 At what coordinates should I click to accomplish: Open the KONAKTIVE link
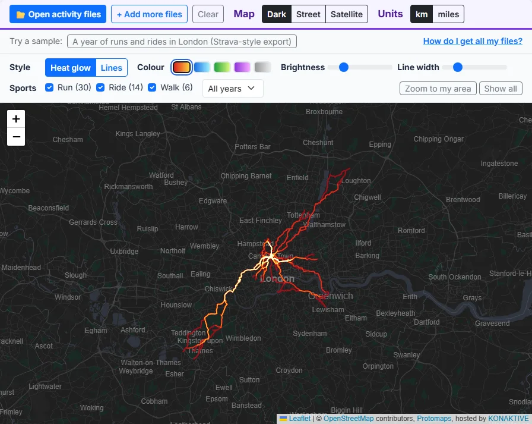pyautogui.click(x=508, y=419)
